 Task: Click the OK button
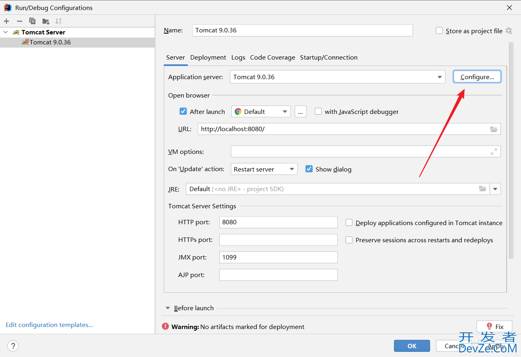coord(412,346)
